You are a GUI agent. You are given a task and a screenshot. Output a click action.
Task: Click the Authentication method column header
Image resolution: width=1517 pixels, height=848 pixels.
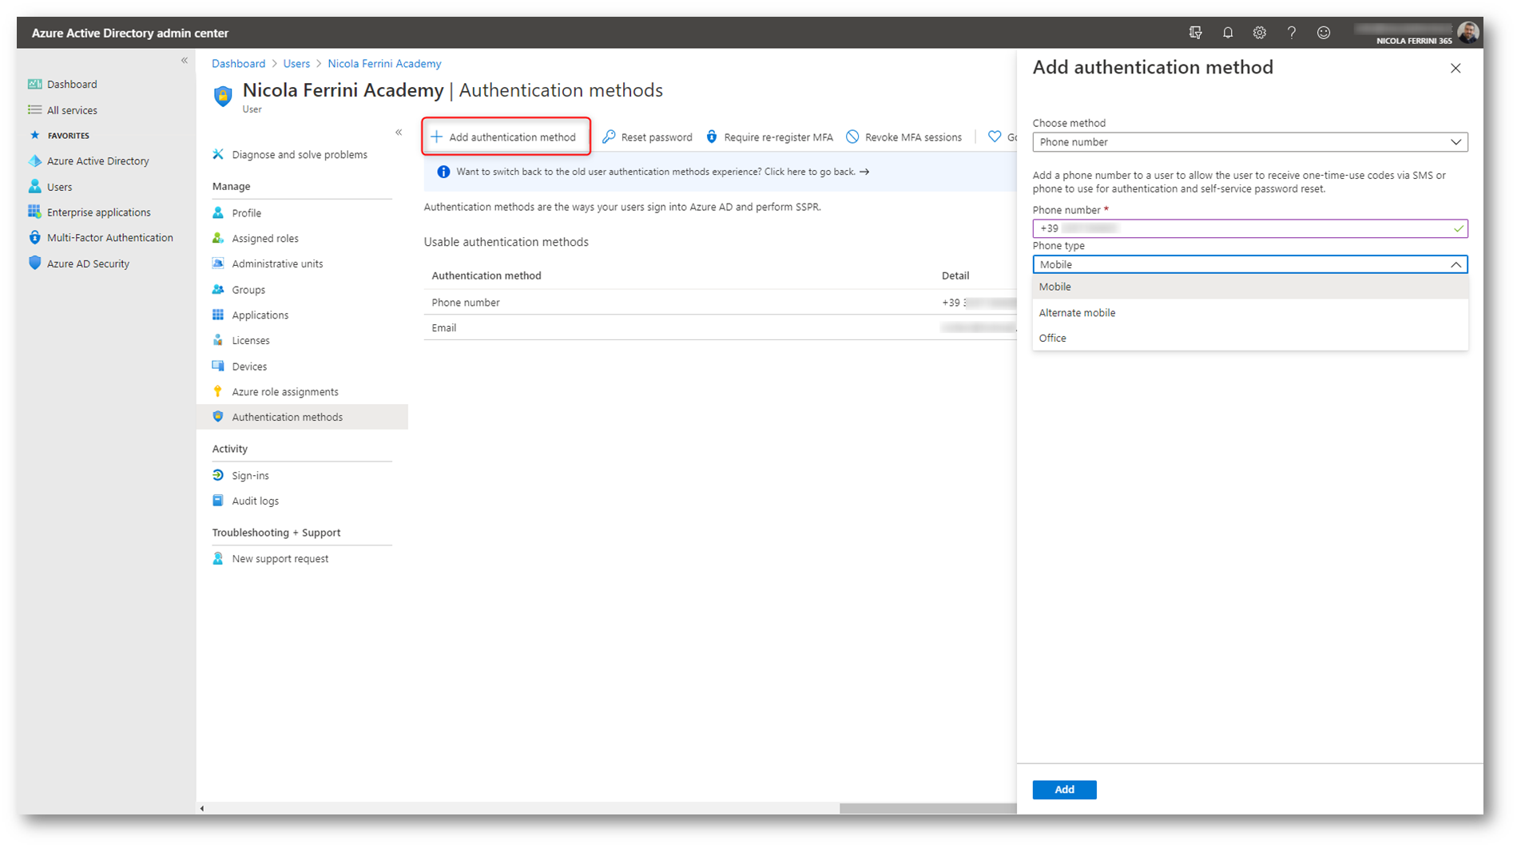coord(486,275)
